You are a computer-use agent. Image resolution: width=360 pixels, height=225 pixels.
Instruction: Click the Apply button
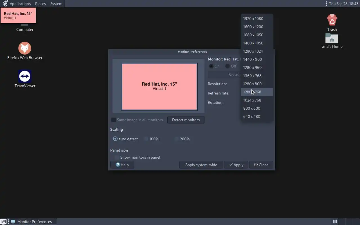tap(236, 165)
